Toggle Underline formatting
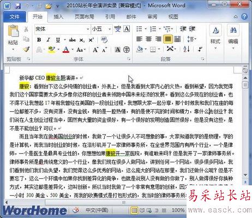 tap(58, 40)
